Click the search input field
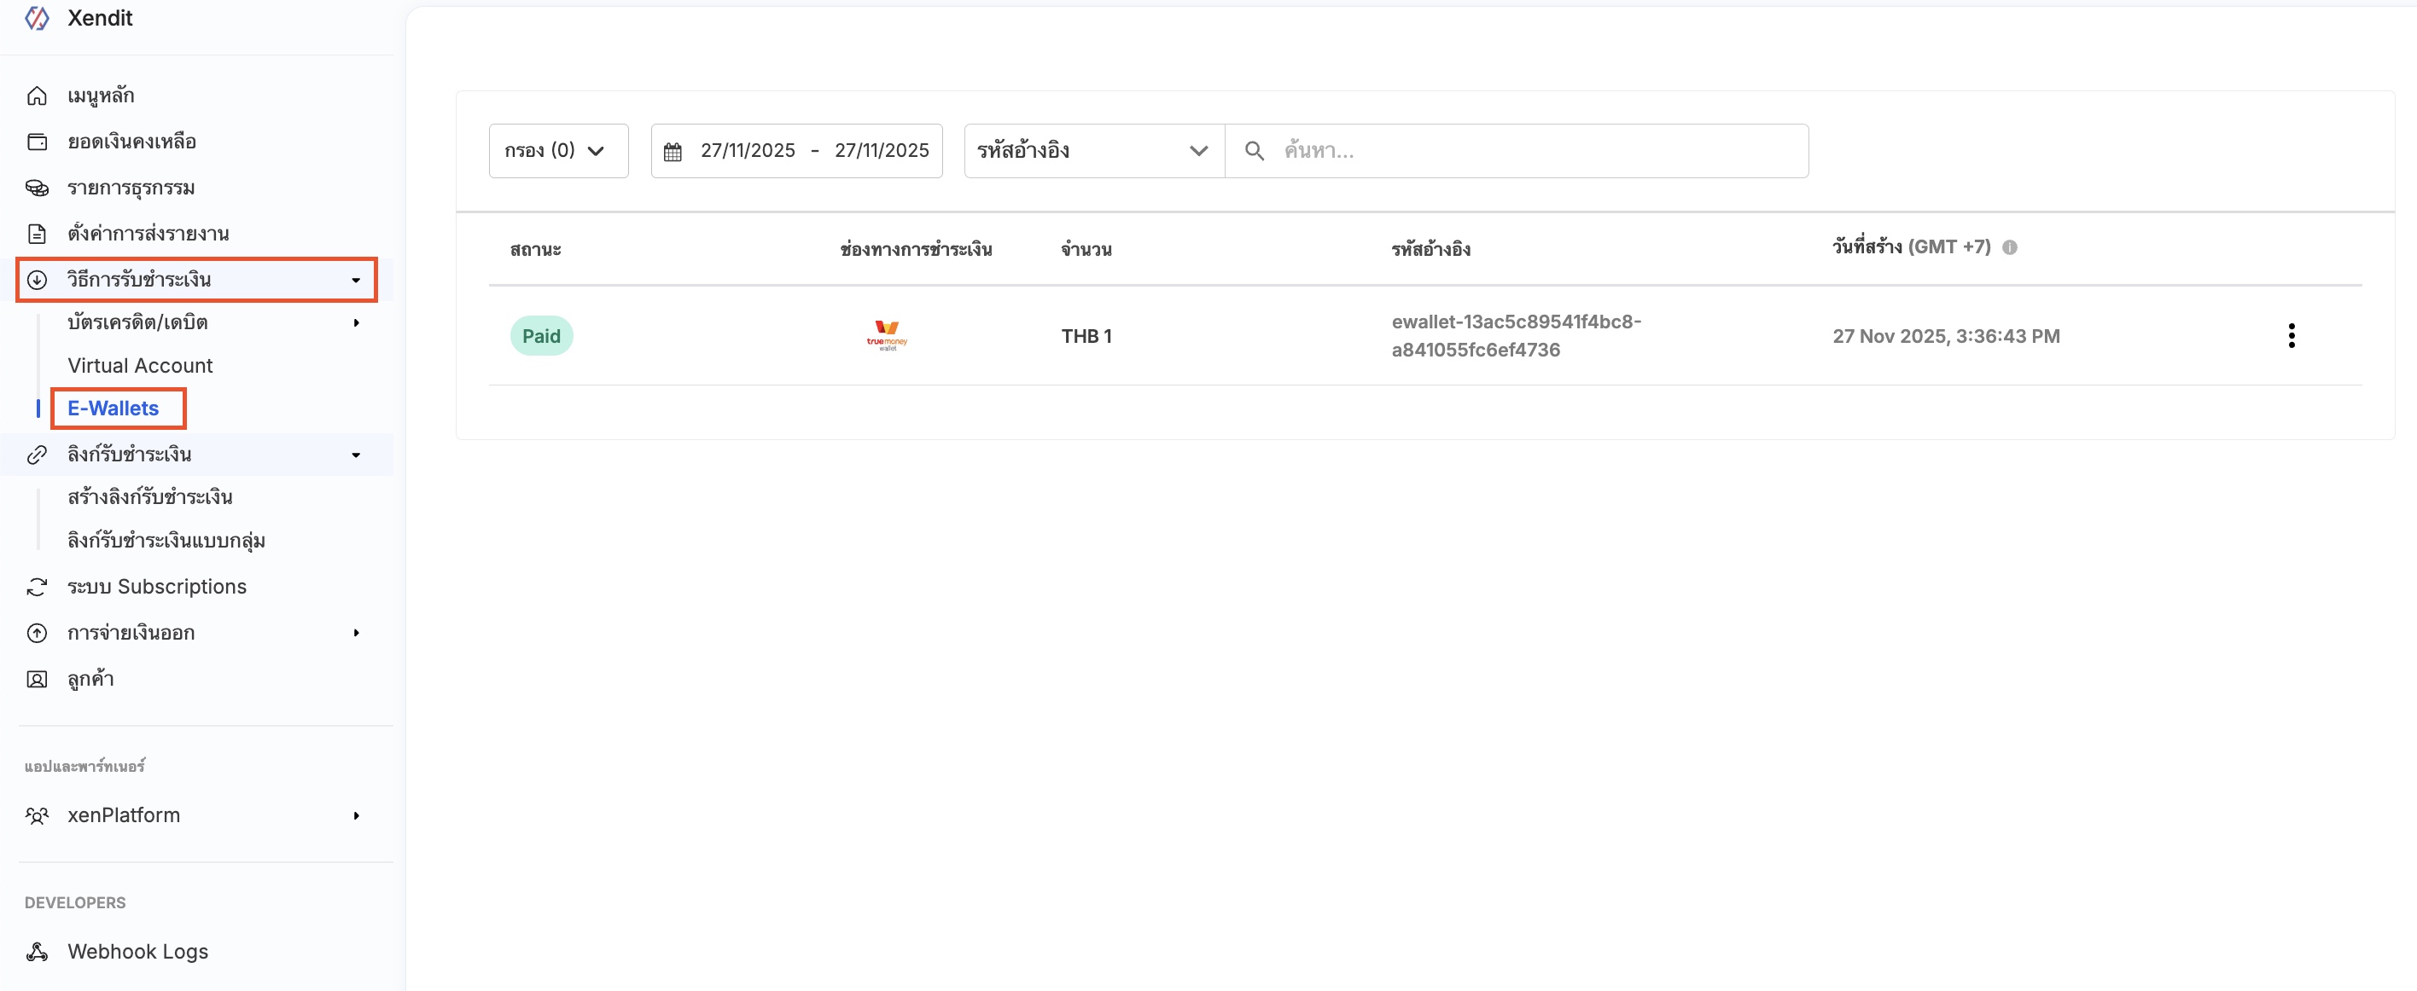This screenshot has height=991, width=2417. pos(1539,151)
